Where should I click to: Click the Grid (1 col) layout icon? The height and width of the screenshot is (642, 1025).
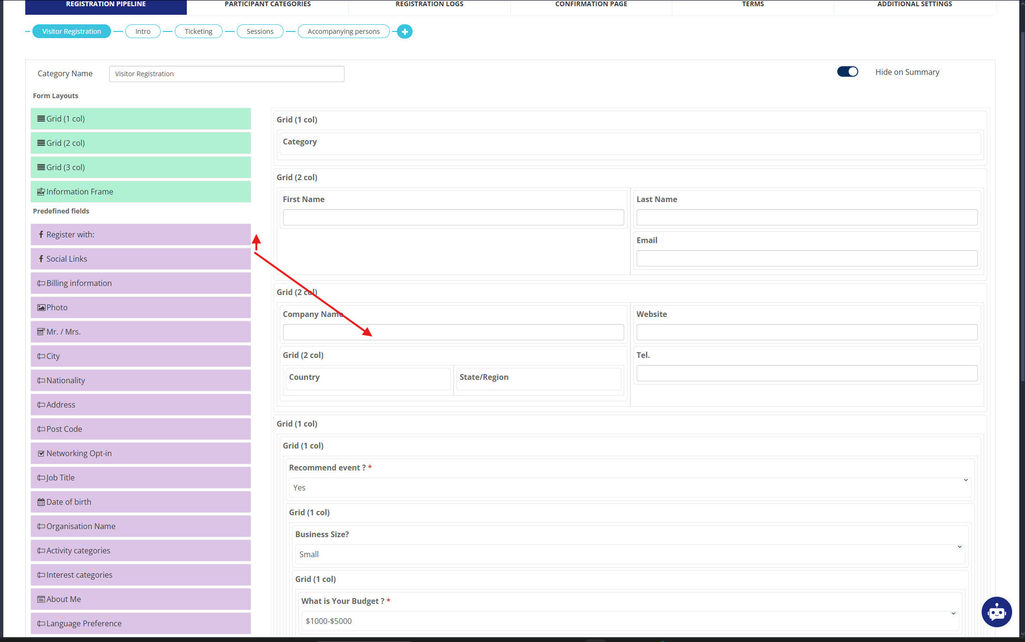[x=41, y=119]
